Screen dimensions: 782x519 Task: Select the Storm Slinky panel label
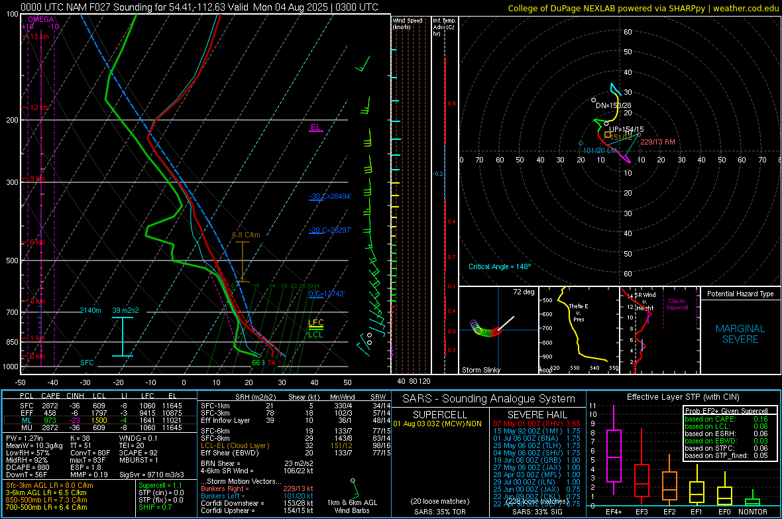pyautogui.click(x=480, y=370)
